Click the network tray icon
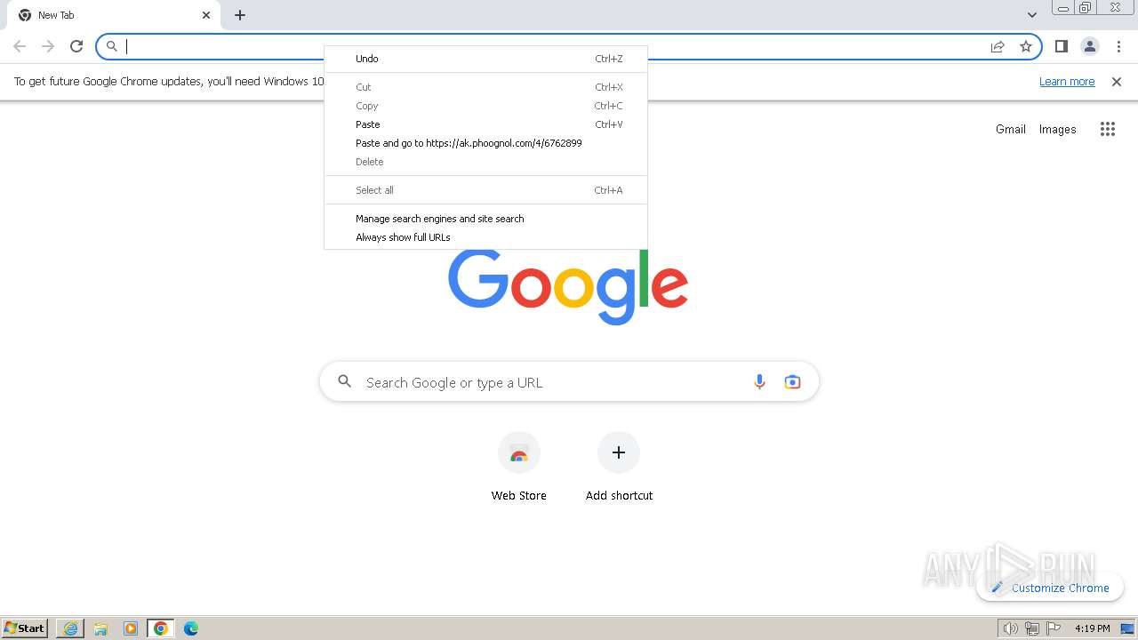The width and height of the screenshot is (1138, 640). click(x=1032, y=628)
